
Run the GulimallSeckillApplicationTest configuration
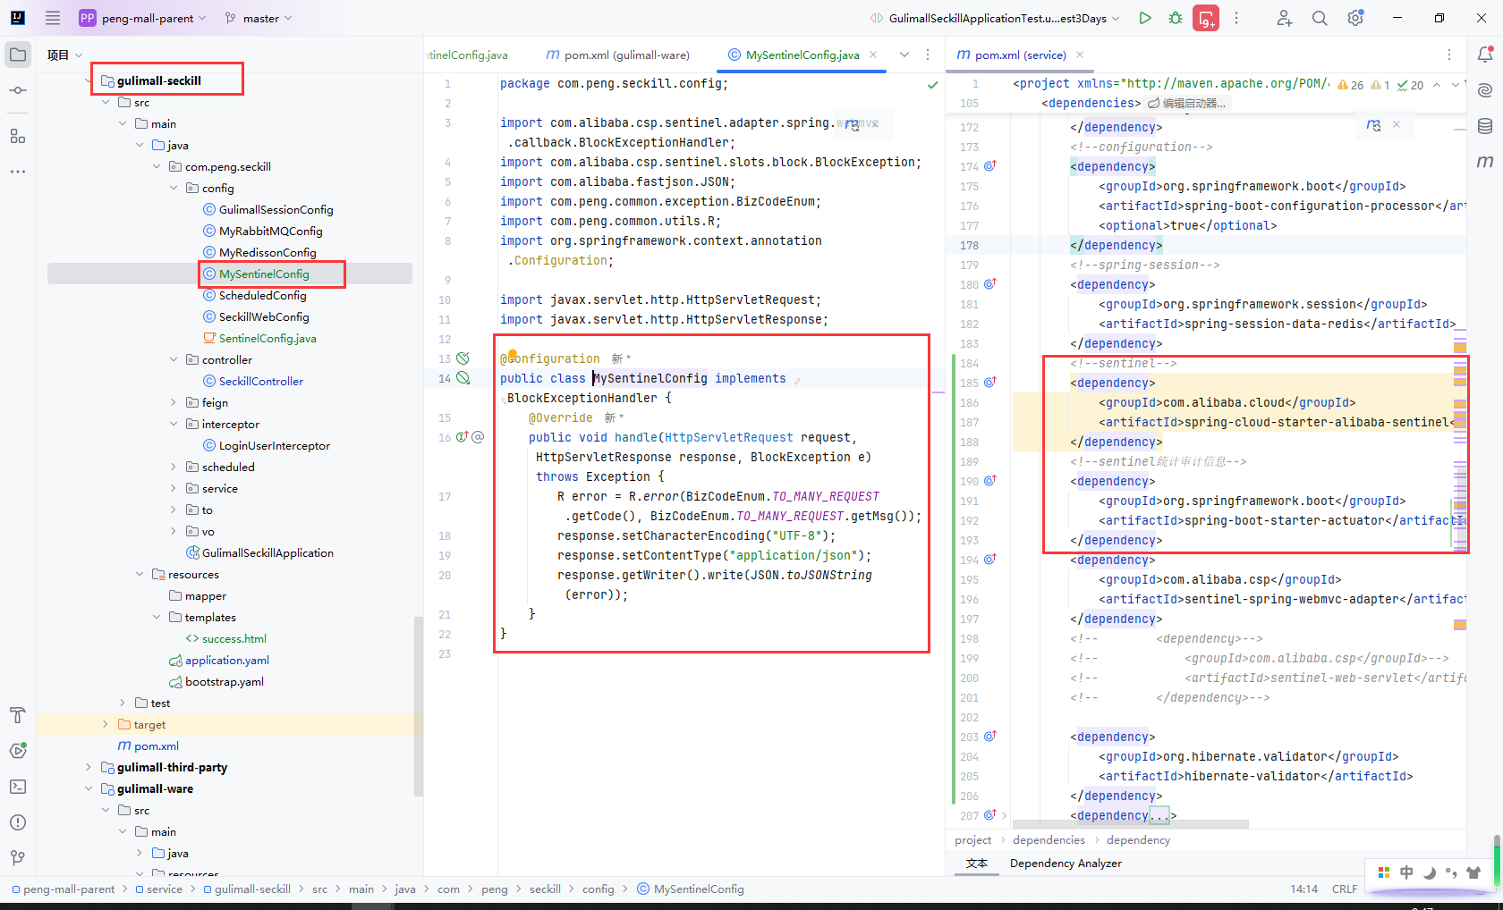1145,18
